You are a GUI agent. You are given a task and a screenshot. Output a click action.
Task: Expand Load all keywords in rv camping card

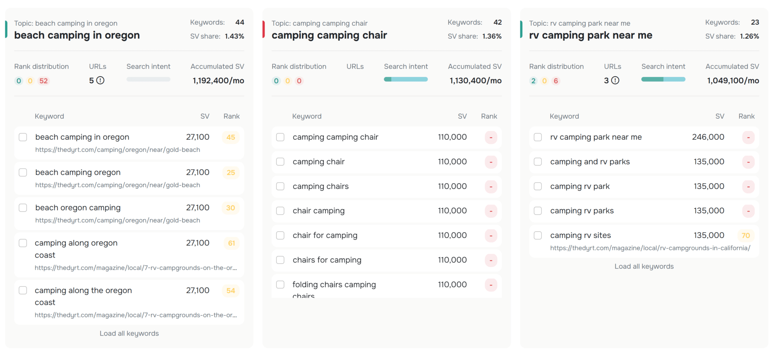point(644,266)
